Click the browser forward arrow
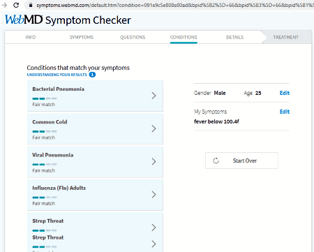This screenshot has height=252, width=314. tap(4, 5)
